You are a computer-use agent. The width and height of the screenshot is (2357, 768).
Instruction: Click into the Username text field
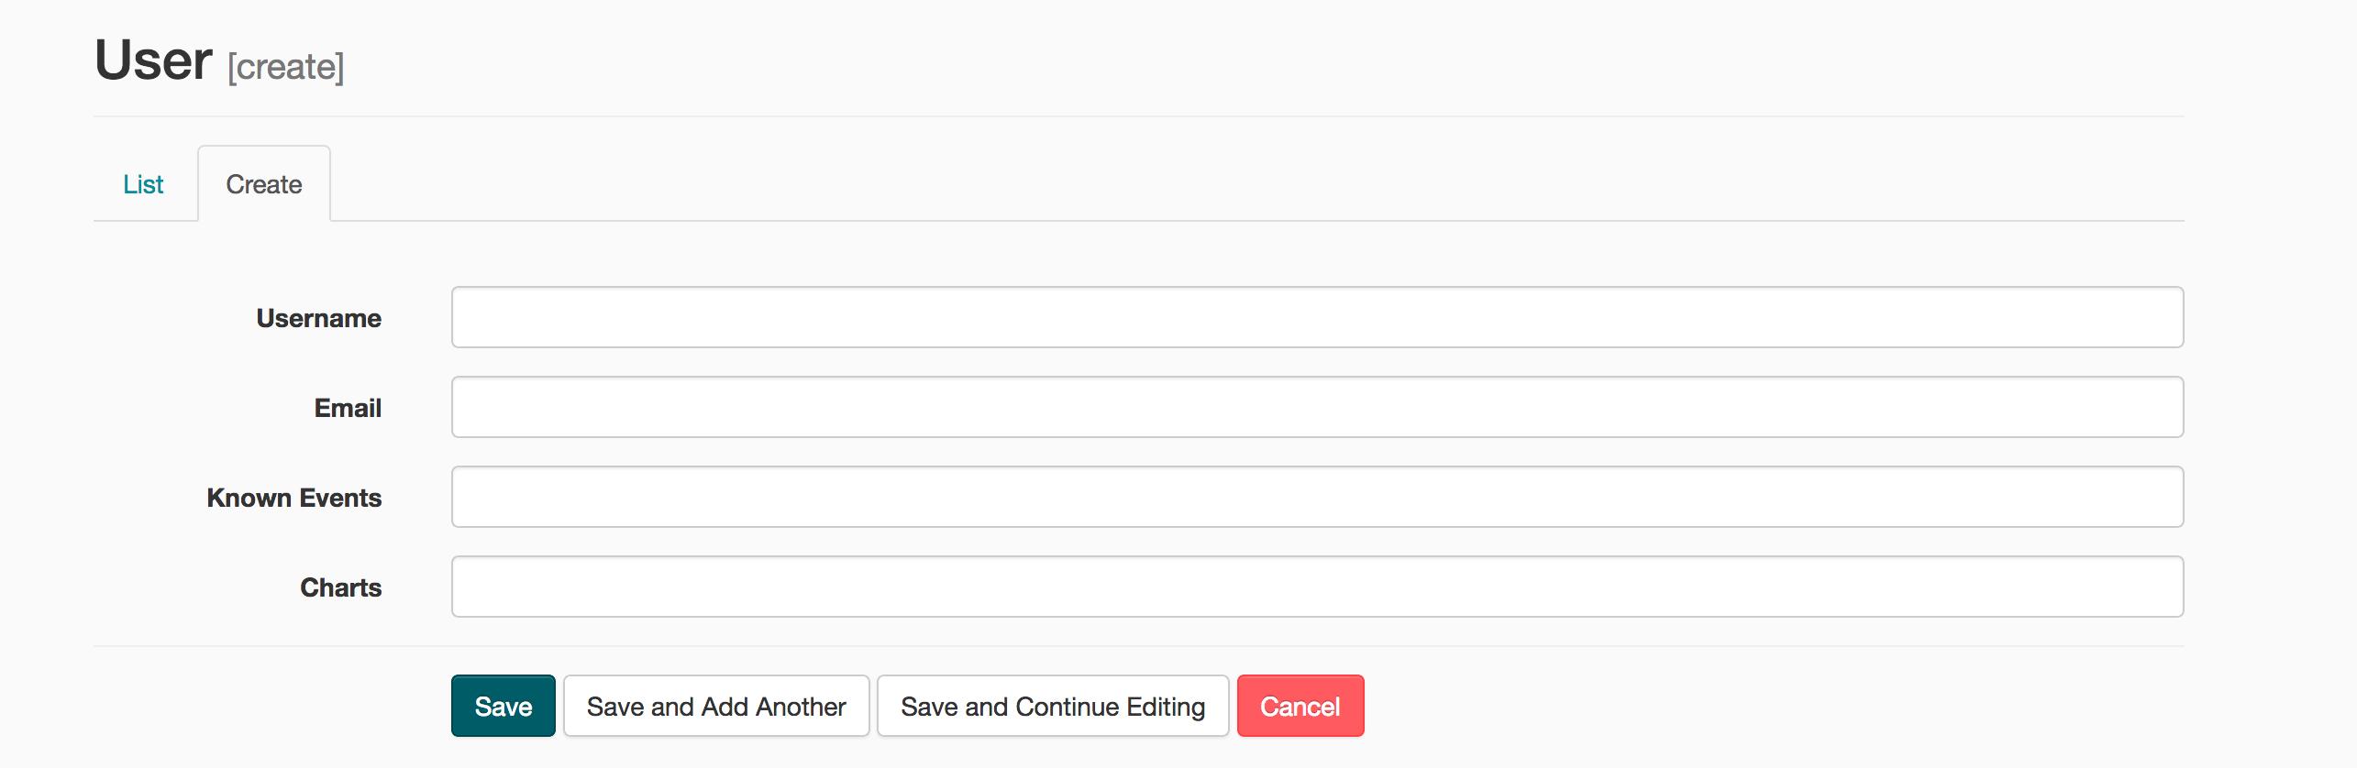pyautogui.click(x=1317, y=317)
